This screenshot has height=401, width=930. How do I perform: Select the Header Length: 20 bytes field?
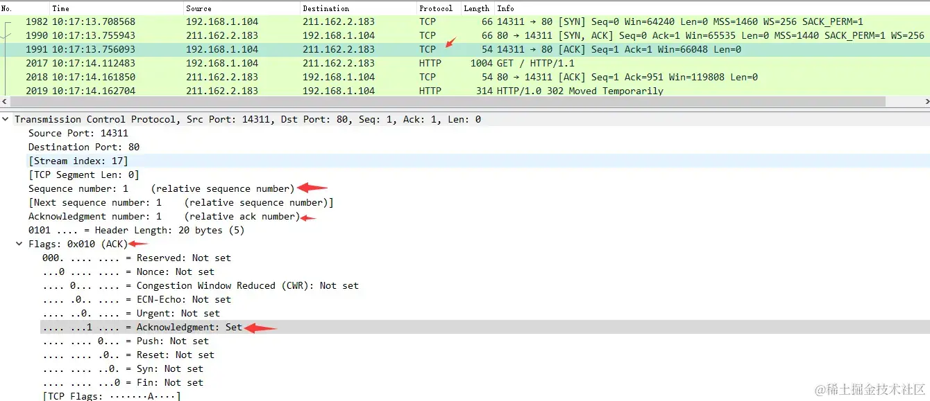pyautogui.click(x=136, y=230)
